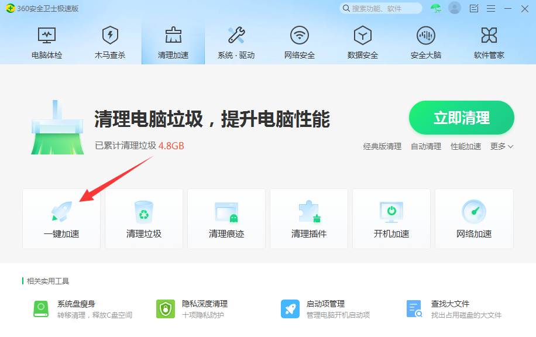536x337 pixels.
Task: Expand the 更多 dropdown
Action: pyautogui.click(x=501, y=146)
